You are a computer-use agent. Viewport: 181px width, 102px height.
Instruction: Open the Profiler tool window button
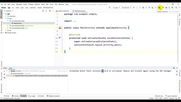(41, 96)
